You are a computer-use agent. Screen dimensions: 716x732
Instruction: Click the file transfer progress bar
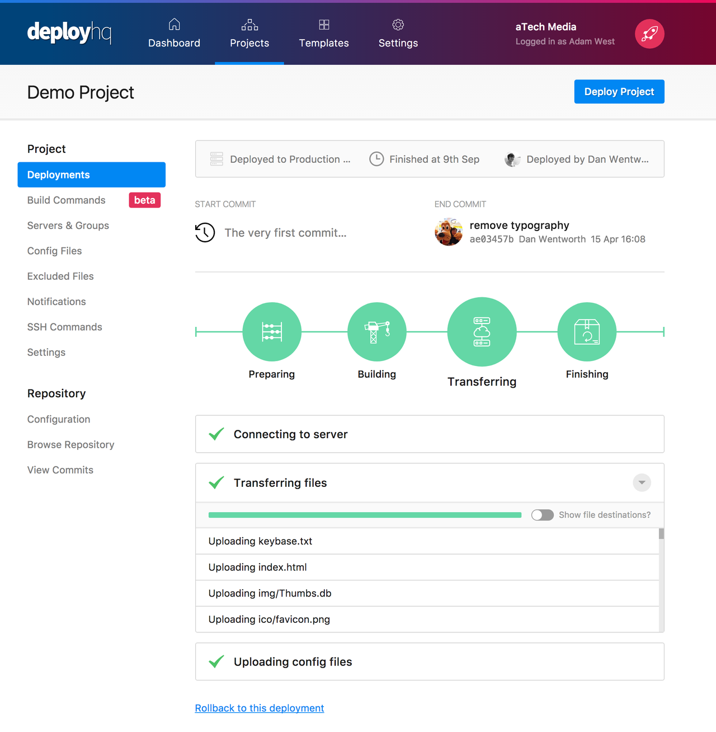(x=365, y=515)
